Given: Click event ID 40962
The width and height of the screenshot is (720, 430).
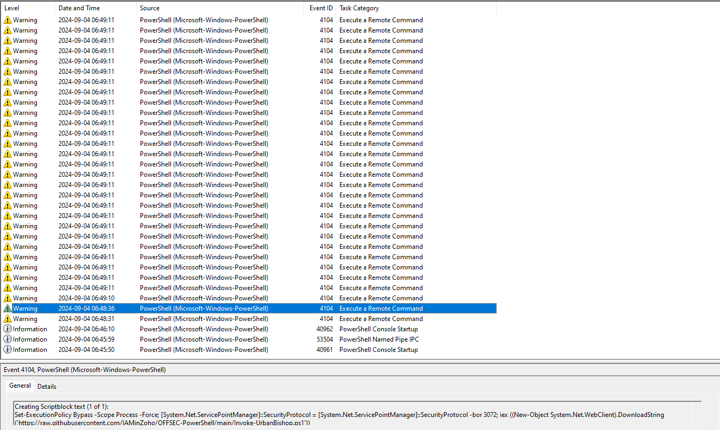Looking at the screenshot, I should 325,329.
